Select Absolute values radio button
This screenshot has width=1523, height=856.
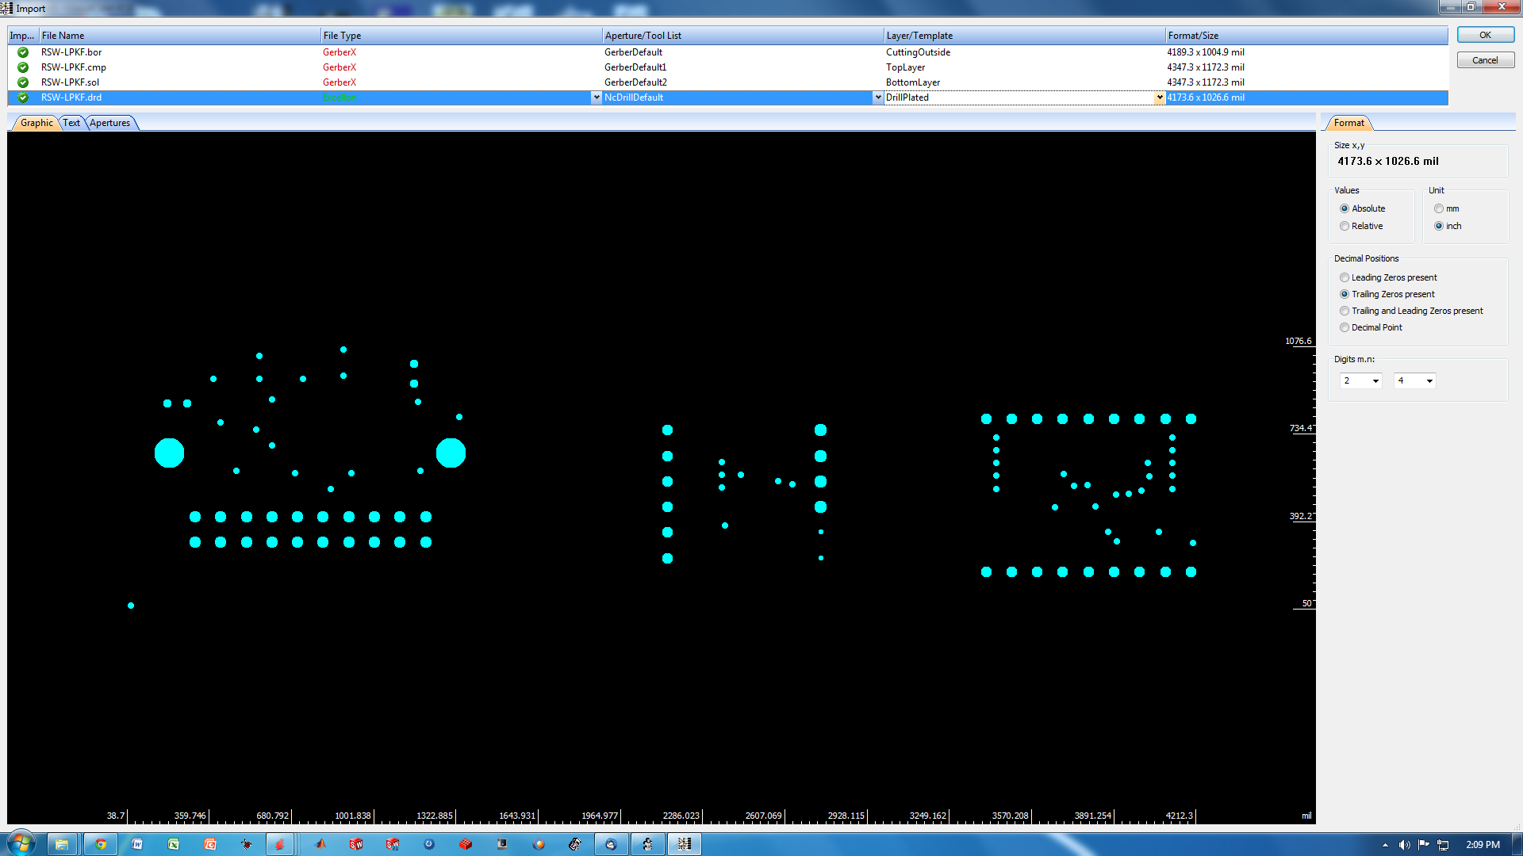point(1344,208)
